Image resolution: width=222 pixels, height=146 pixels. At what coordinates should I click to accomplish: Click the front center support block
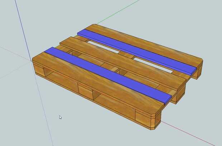click(86, 91)
